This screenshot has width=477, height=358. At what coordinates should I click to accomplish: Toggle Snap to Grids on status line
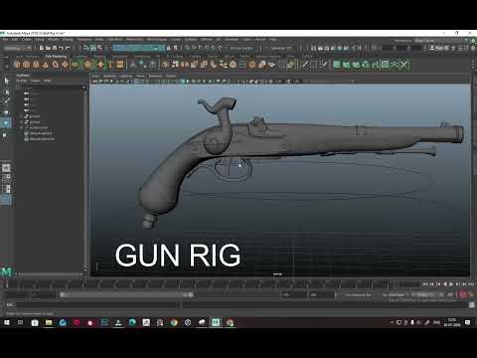(188, 48)
